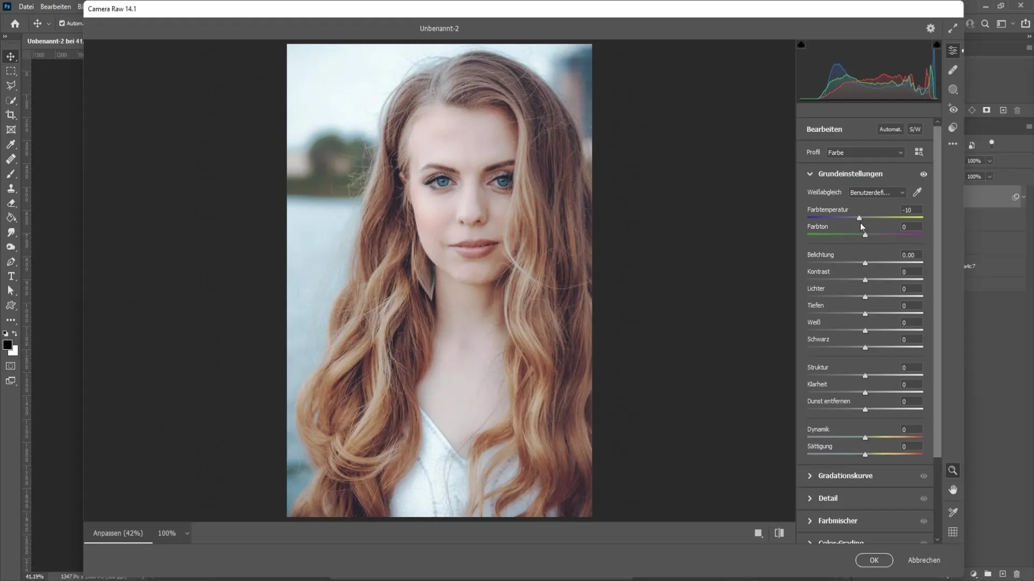Click the Belichtung slider handle
1034x581 pixels.
click(x=865, y=263)
